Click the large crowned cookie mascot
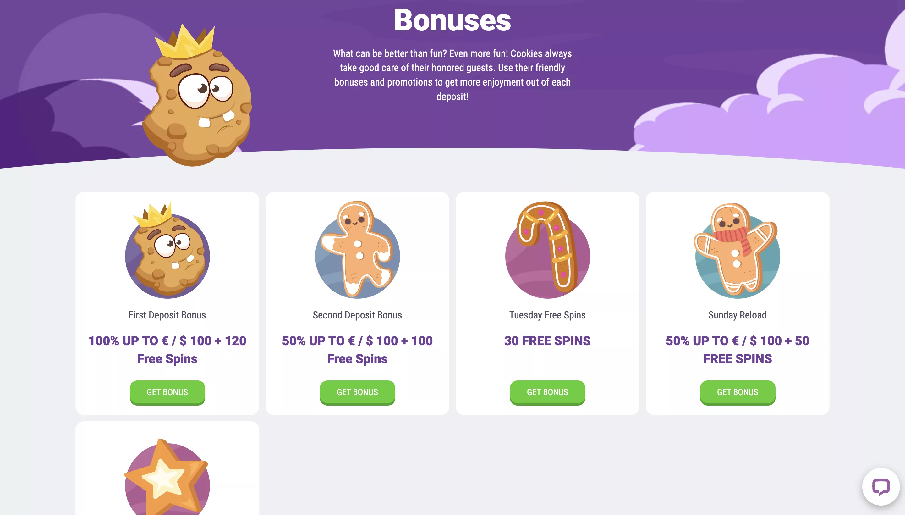 coord(197,95)
